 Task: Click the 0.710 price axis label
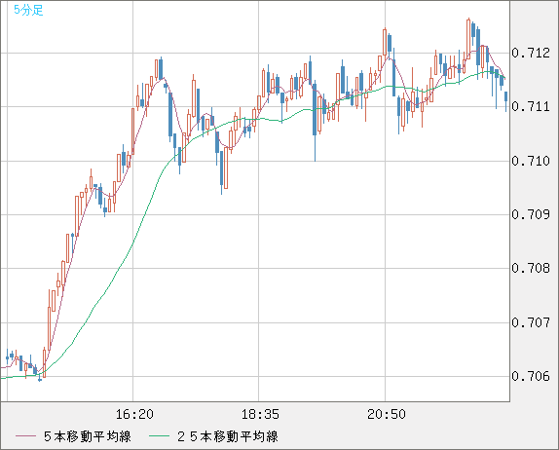tap(531, 161)
